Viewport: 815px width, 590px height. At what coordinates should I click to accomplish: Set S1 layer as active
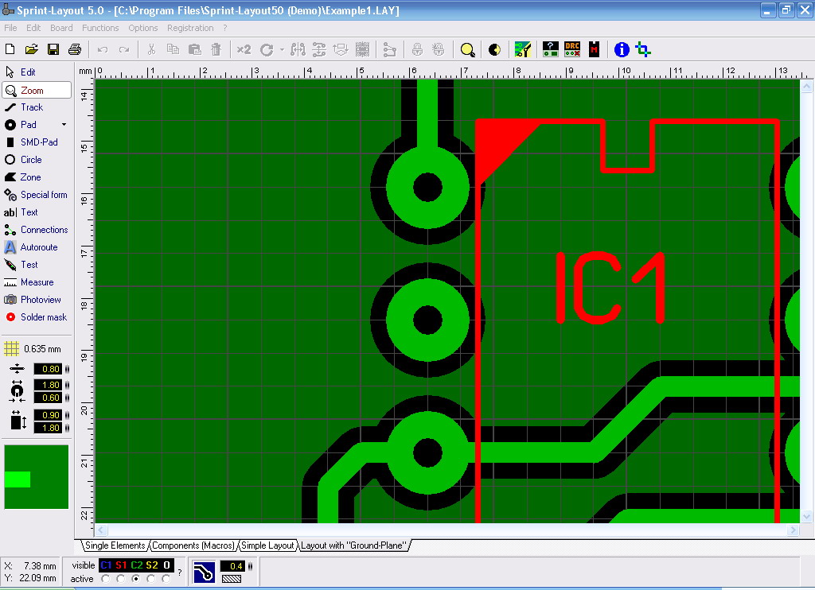click(121, 579)
